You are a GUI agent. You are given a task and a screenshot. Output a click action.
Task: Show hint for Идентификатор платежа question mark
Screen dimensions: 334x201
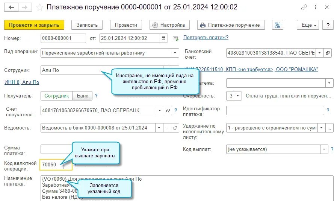pyautogui.click(x=328, y=111)
